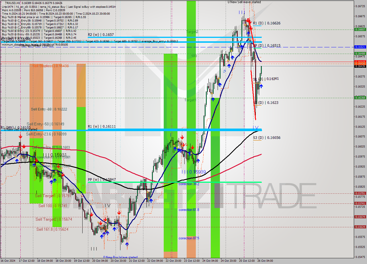Screen dimensions: 367x264
Task: Click the '16 Oct 2024' date on time axis
Action: tap(8, 261)
